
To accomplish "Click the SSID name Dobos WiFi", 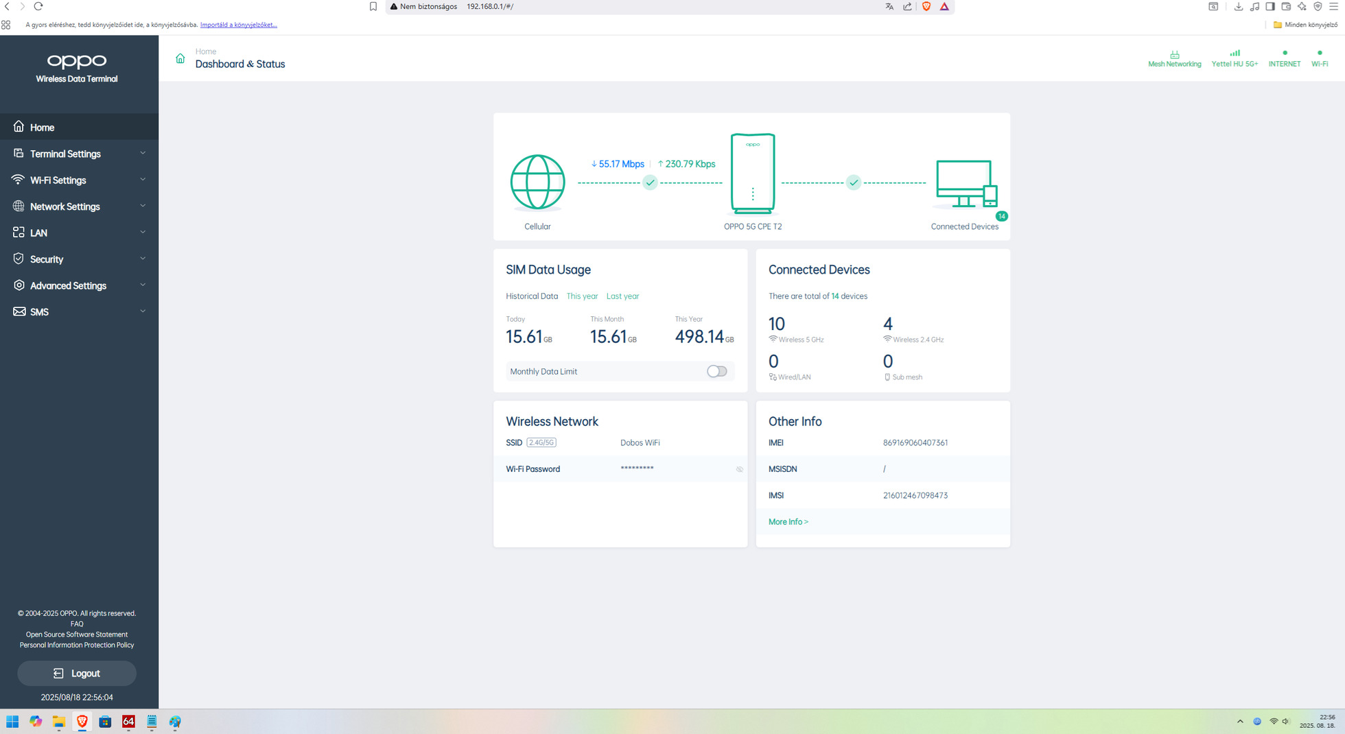I will [640, 443].
